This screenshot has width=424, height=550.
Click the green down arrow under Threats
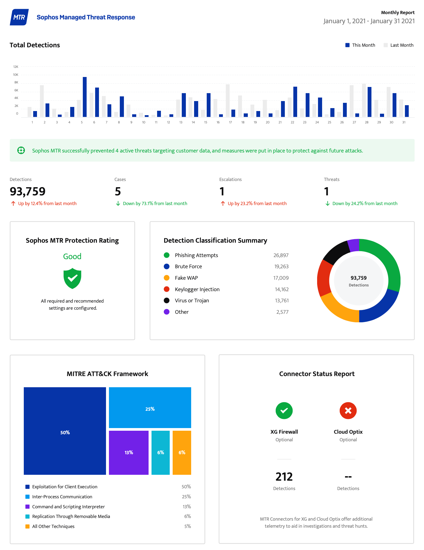[328, 203]
